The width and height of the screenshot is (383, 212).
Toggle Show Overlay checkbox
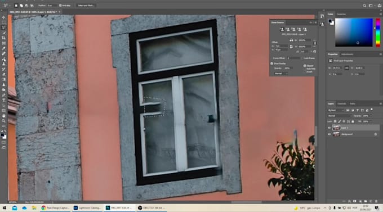tap(271, 64)
